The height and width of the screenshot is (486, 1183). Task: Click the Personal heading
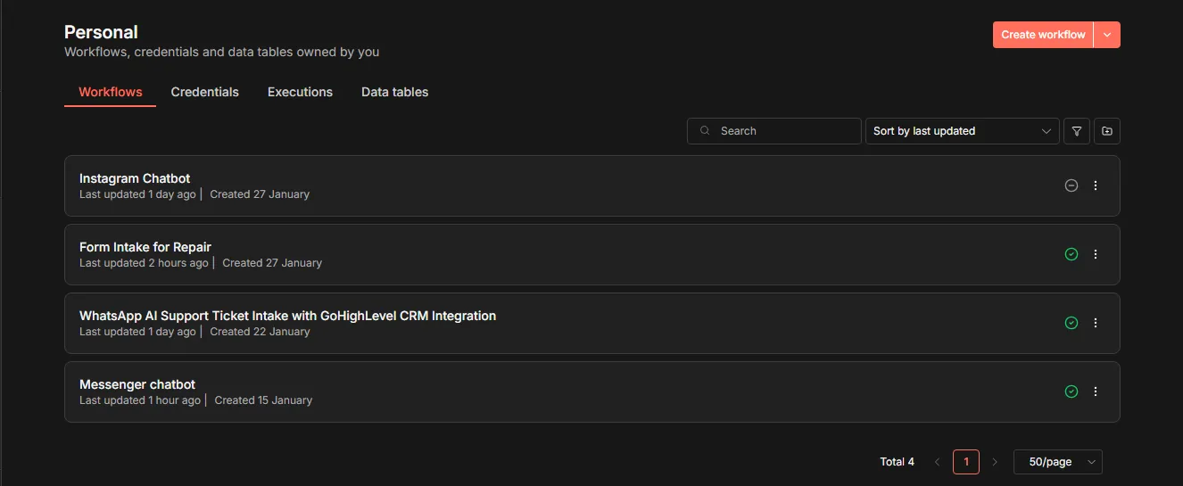[x=101, y=32]
